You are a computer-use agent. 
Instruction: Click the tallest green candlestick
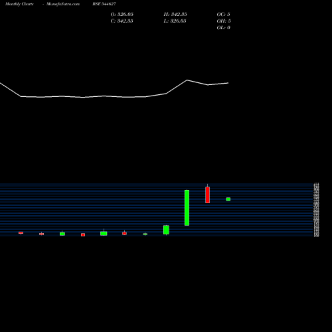point(187,208)
